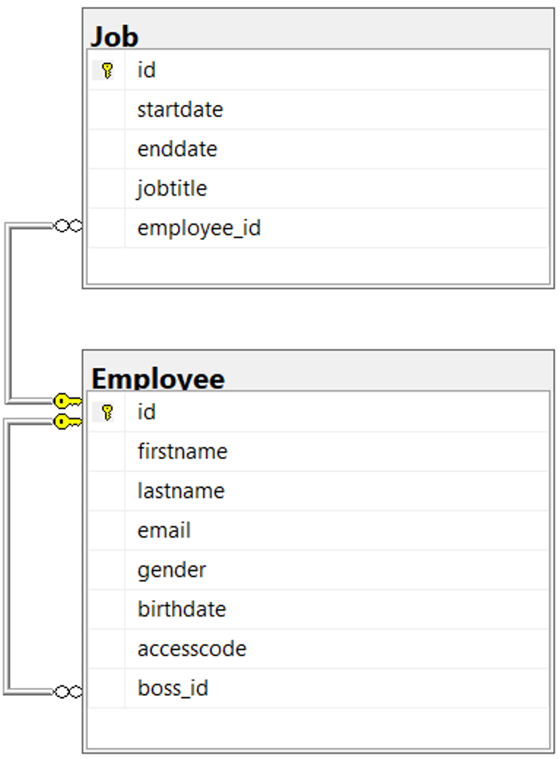Select the email column row
The width and height of the screenshot is (560, 759).
[164, 530]
